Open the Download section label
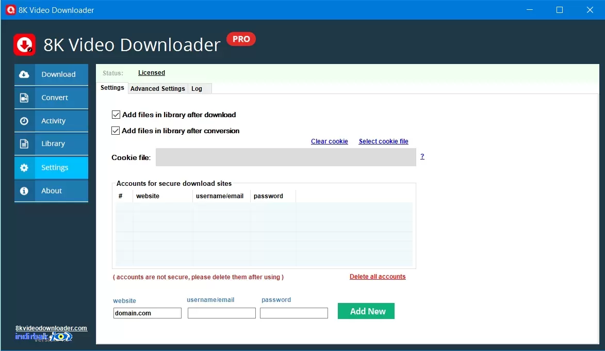Image resolution: width=605 pixels, height=351 pixels. [58, 74]
